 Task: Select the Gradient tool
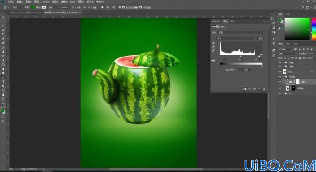pos(3,64)
